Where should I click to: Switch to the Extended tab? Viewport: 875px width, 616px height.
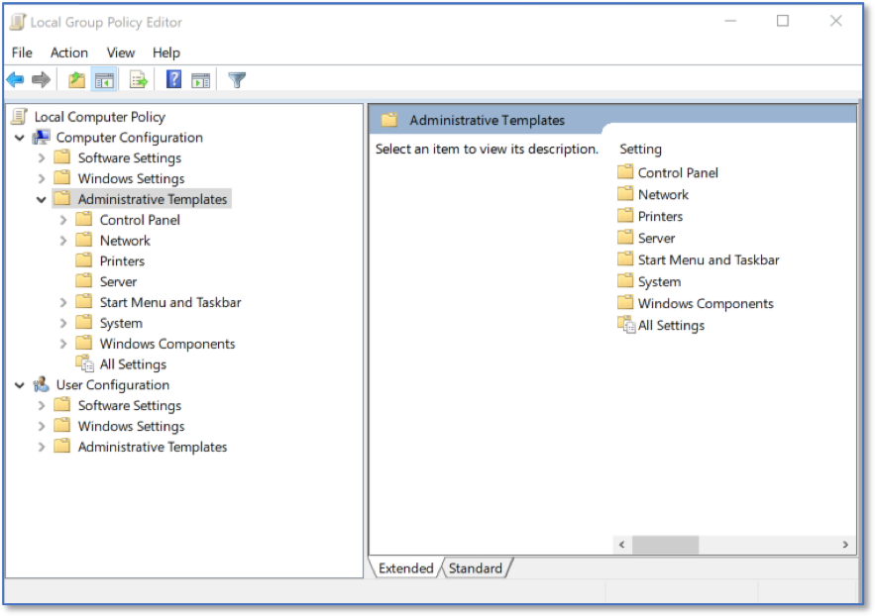click(x=405, y=568)
